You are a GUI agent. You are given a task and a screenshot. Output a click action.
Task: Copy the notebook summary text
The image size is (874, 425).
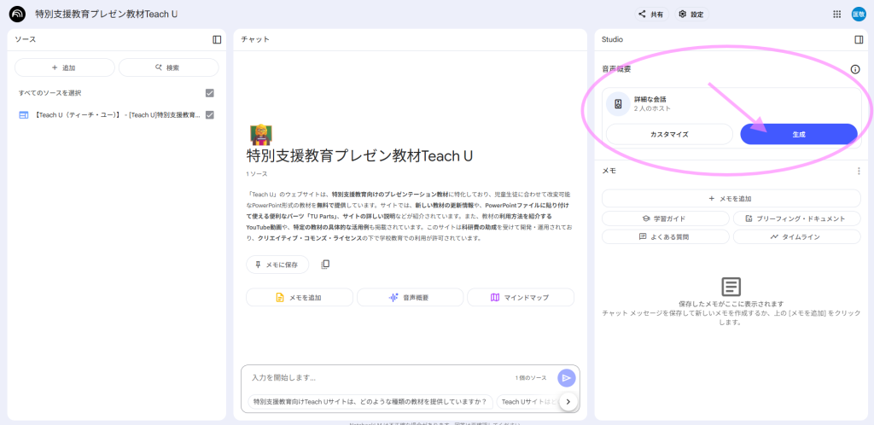click(x=325, y=265)
